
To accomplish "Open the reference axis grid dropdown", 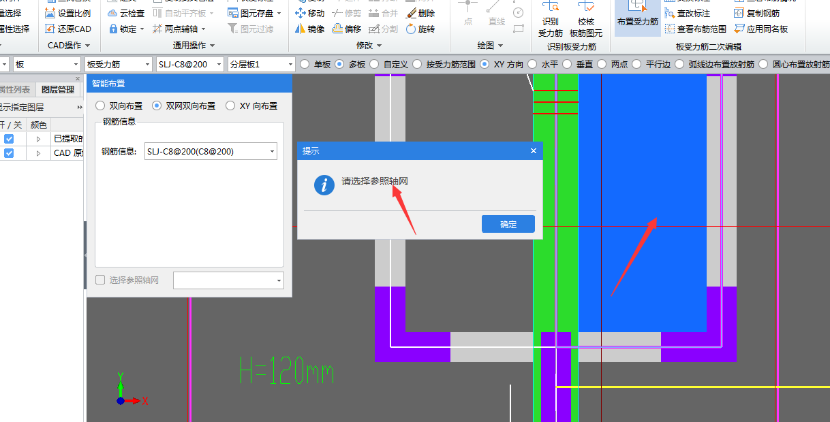I will [228, 280].
